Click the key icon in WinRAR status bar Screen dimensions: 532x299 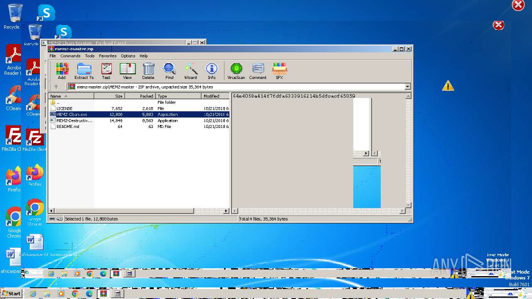click(59, 219)
